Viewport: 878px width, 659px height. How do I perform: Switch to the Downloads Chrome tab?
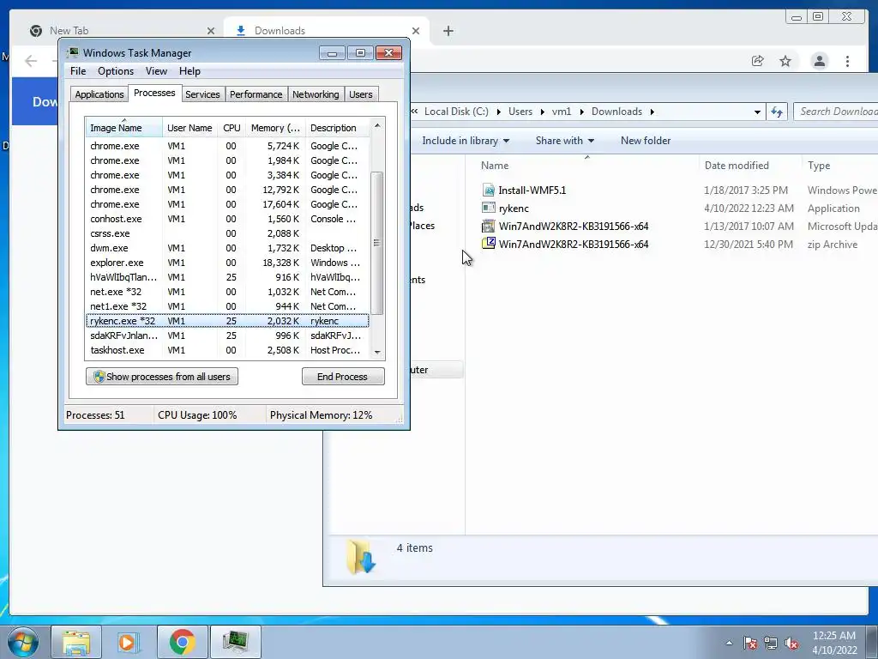[x=327, y=31]
